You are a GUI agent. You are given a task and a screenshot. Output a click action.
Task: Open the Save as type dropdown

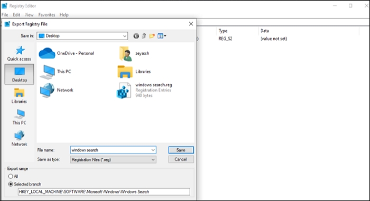[x=113, y=159]
